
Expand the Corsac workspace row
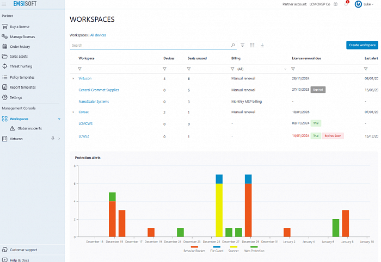[73, 112]
